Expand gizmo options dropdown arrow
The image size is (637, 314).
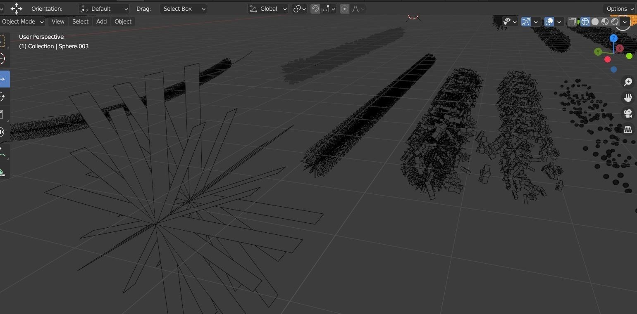point(536,22)
